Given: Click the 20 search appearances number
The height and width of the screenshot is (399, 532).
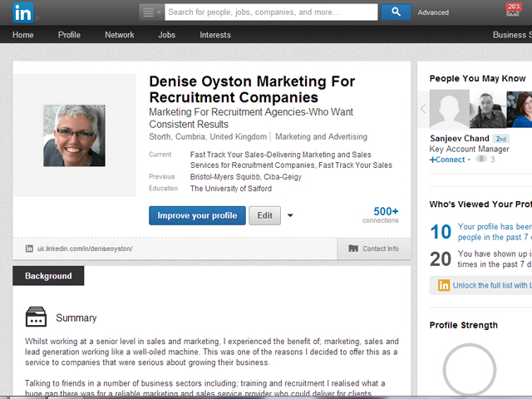Looking at the screenshot, I should pos(441,259).
